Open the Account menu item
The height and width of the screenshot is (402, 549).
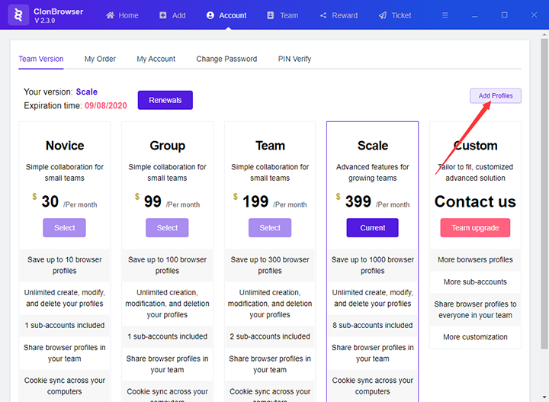pyautogui.click(x=226, y=15)
